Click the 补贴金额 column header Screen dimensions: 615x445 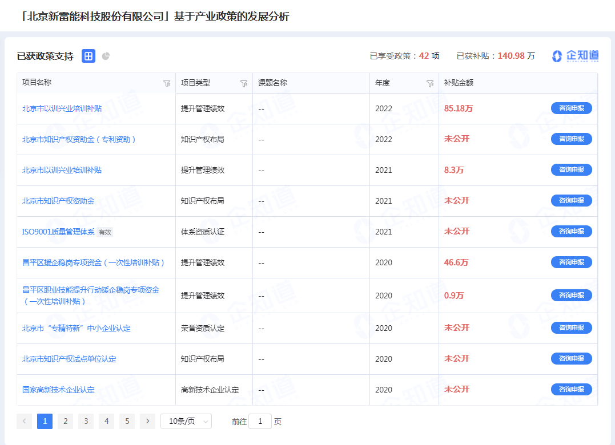[459, 83]
